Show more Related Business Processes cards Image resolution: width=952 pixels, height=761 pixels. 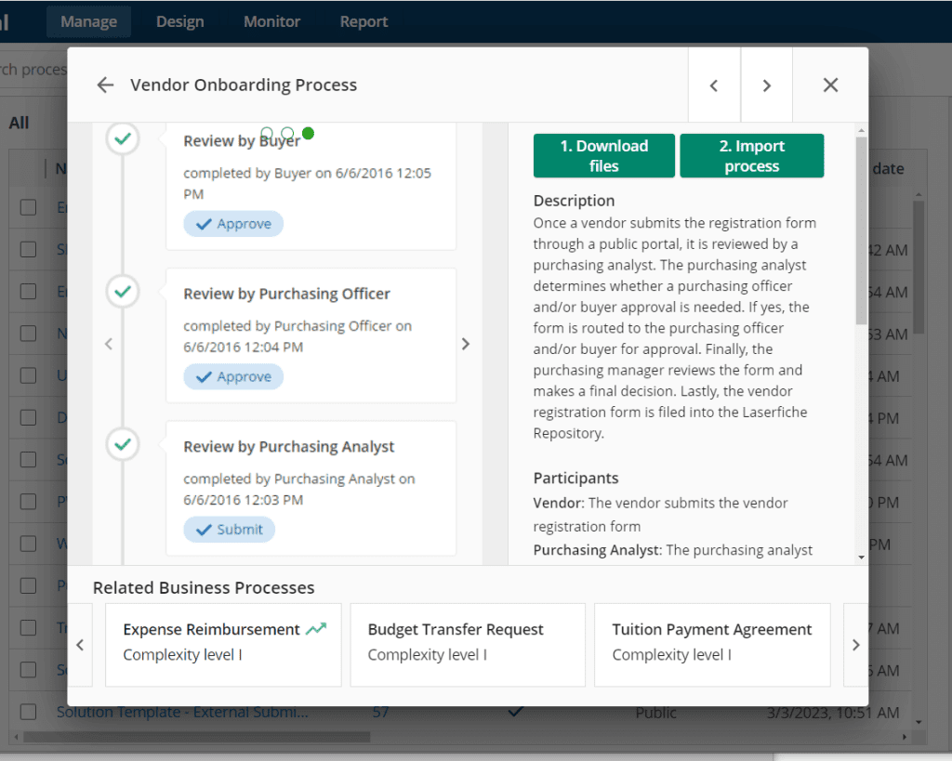(855, 645)
